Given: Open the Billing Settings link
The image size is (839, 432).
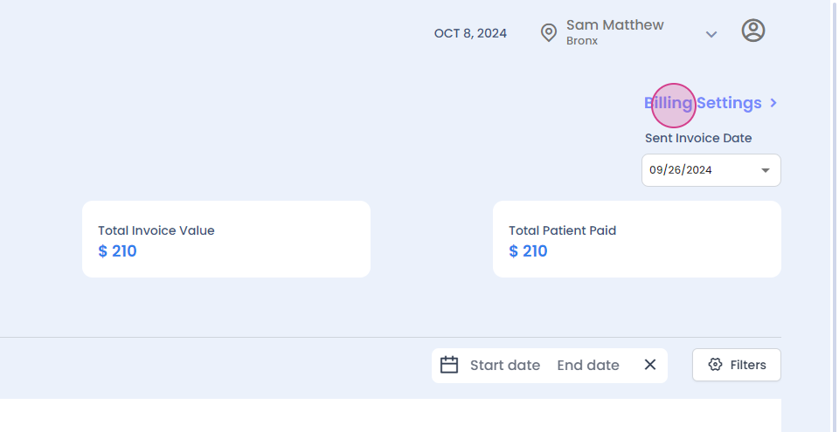Looking at the screenshot, I should (704, 103).
